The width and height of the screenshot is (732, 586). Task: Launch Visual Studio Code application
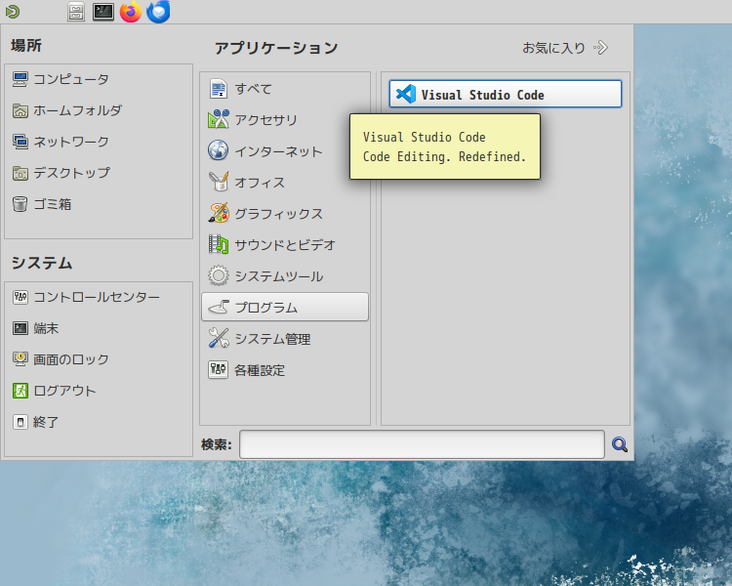506,94
